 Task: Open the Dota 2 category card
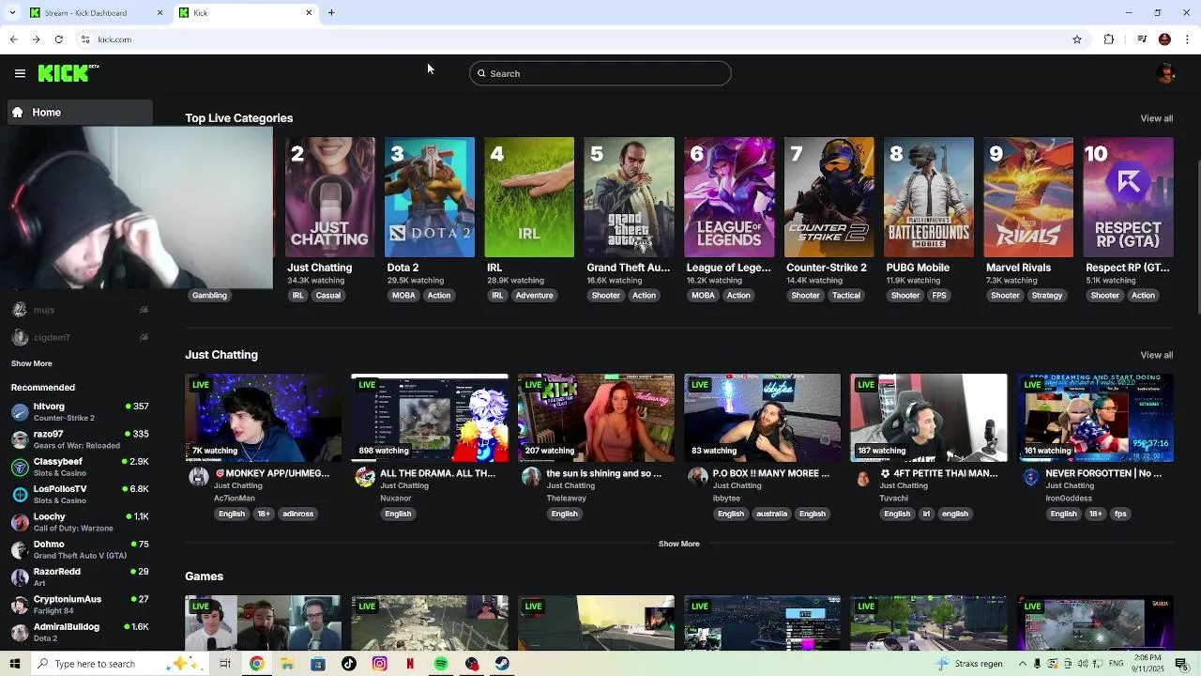430,197
